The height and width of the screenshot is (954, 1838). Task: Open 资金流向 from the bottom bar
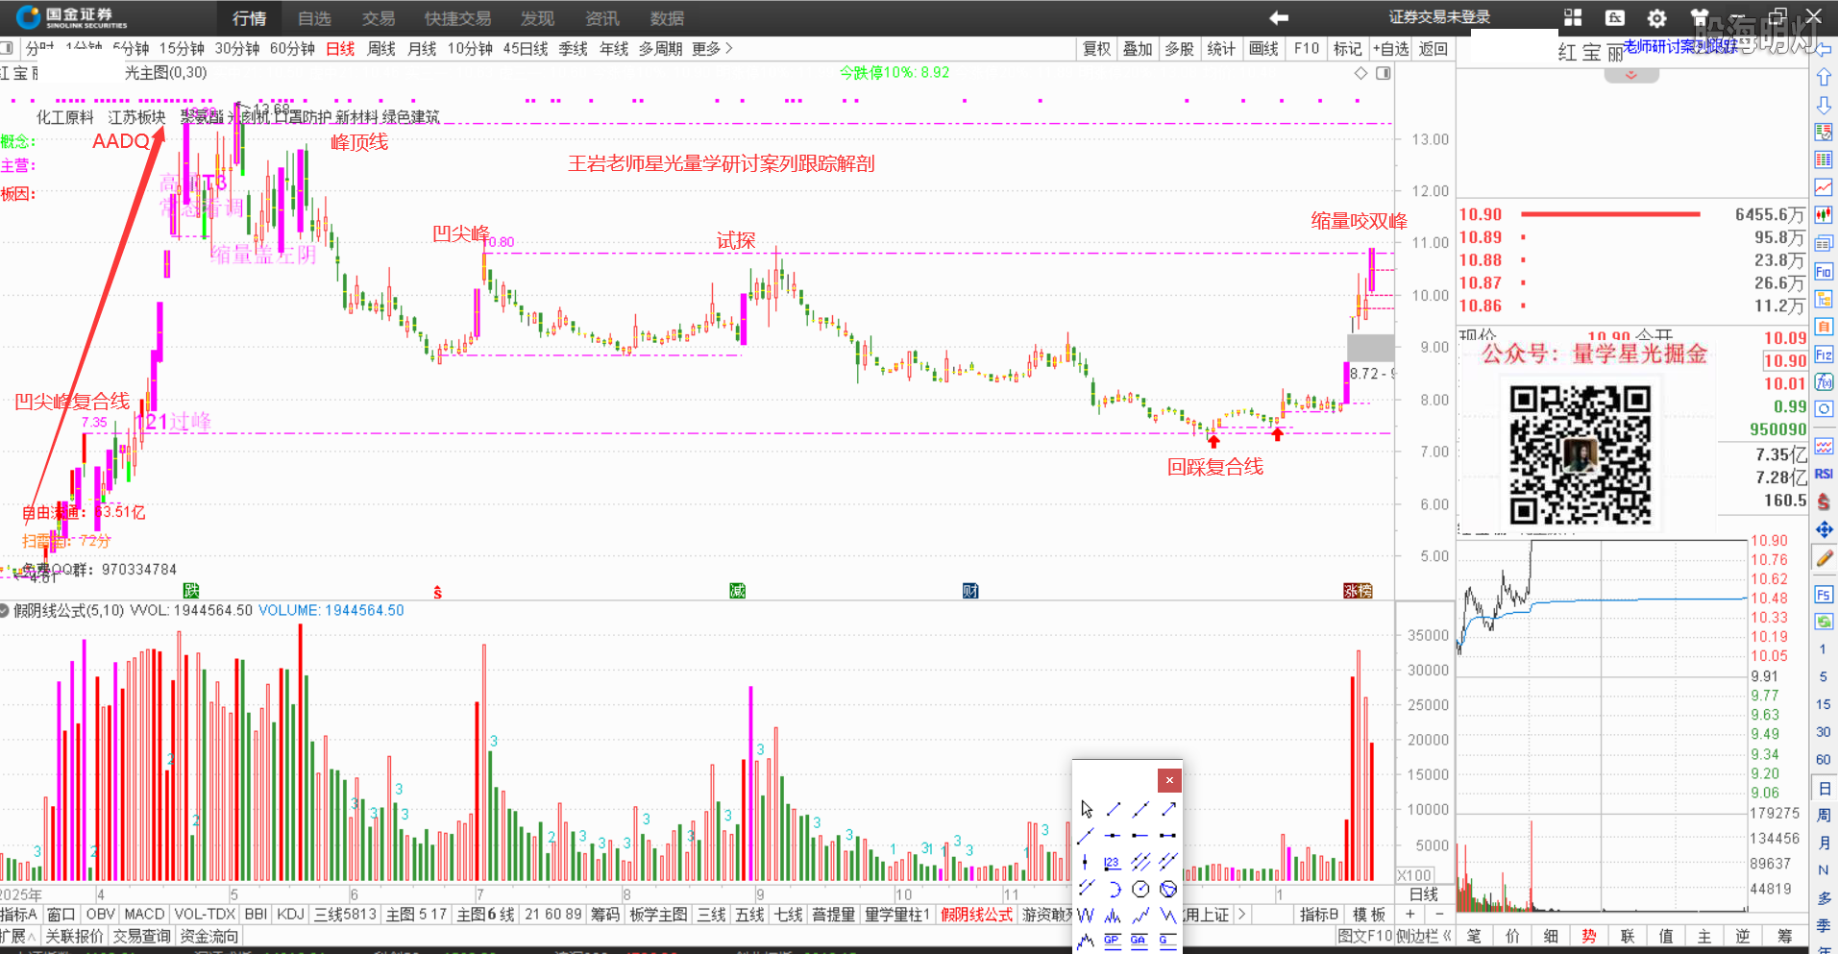(208, 936)
